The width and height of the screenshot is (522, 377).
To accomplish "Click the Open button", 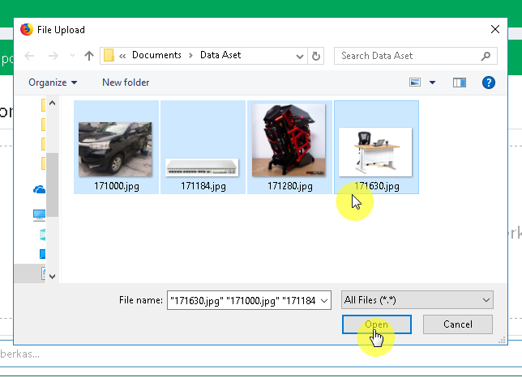I will pos(377,324).
